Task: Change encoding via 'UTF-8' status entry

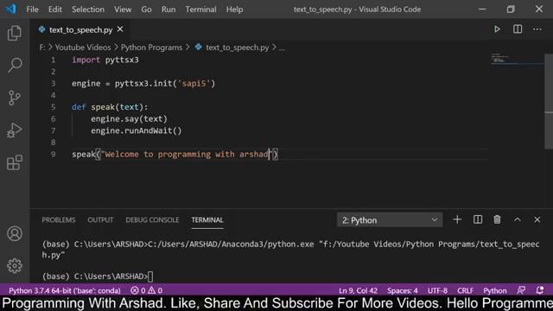Action: pos(437,290)
